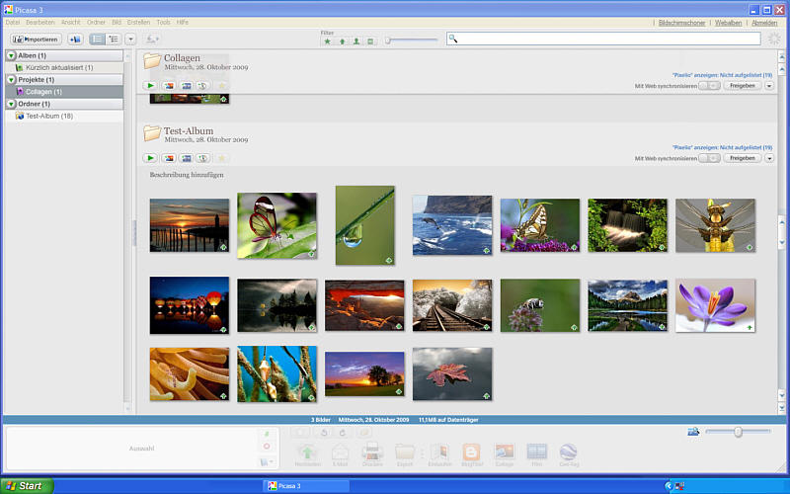Screen dimensions: 790x494
Task: Switch to flat folder list view
Action: (98, 39)
